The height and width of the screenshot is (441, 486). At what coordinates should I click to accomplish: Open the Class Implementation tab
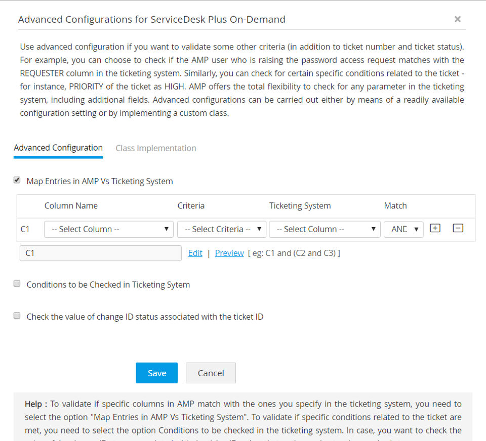tap(155, 148)
